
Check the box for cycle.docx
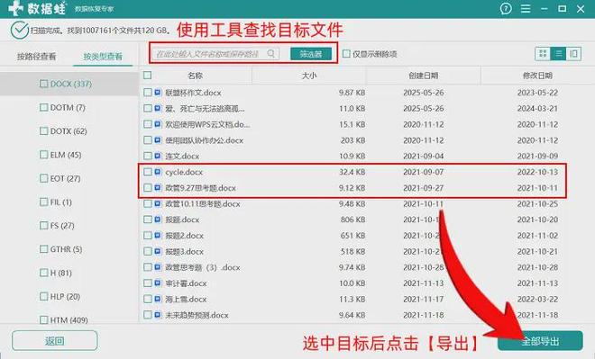(x=148, y=172)
